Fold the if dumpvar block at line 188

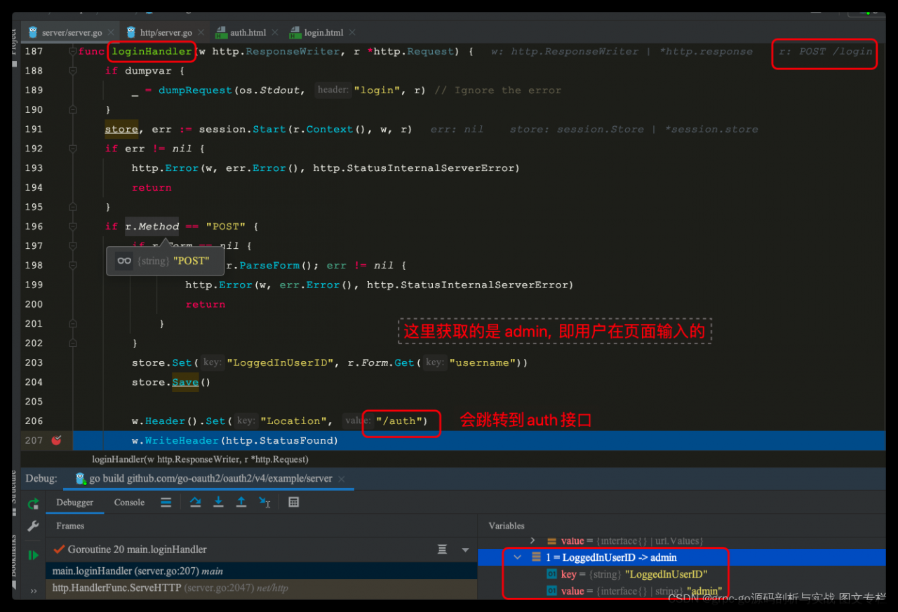tap(72, 71)
